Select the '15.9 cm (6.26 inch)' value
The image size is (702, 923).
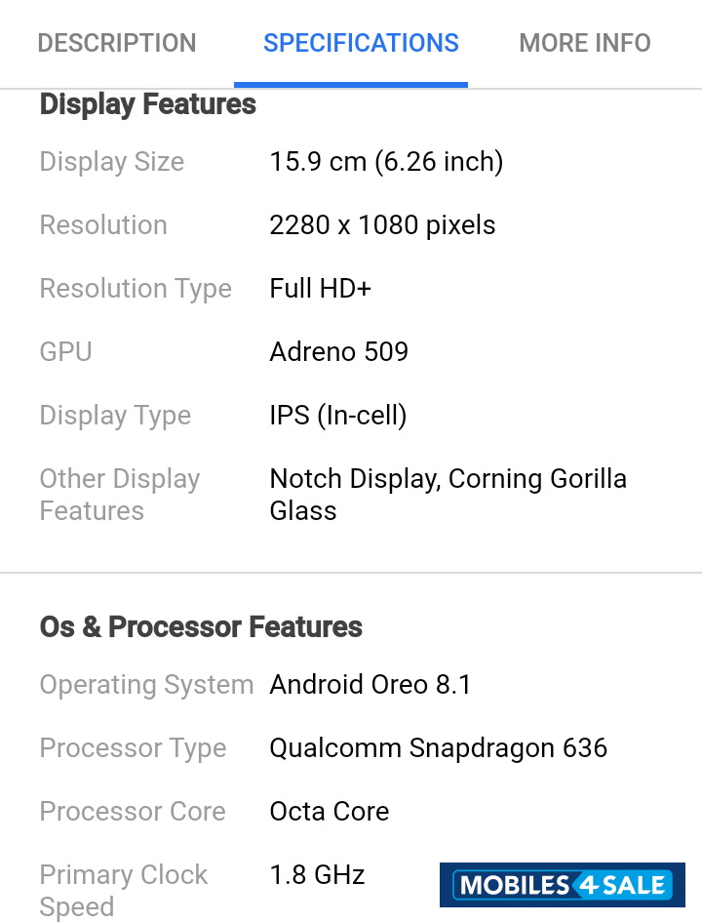pos(386,162)
